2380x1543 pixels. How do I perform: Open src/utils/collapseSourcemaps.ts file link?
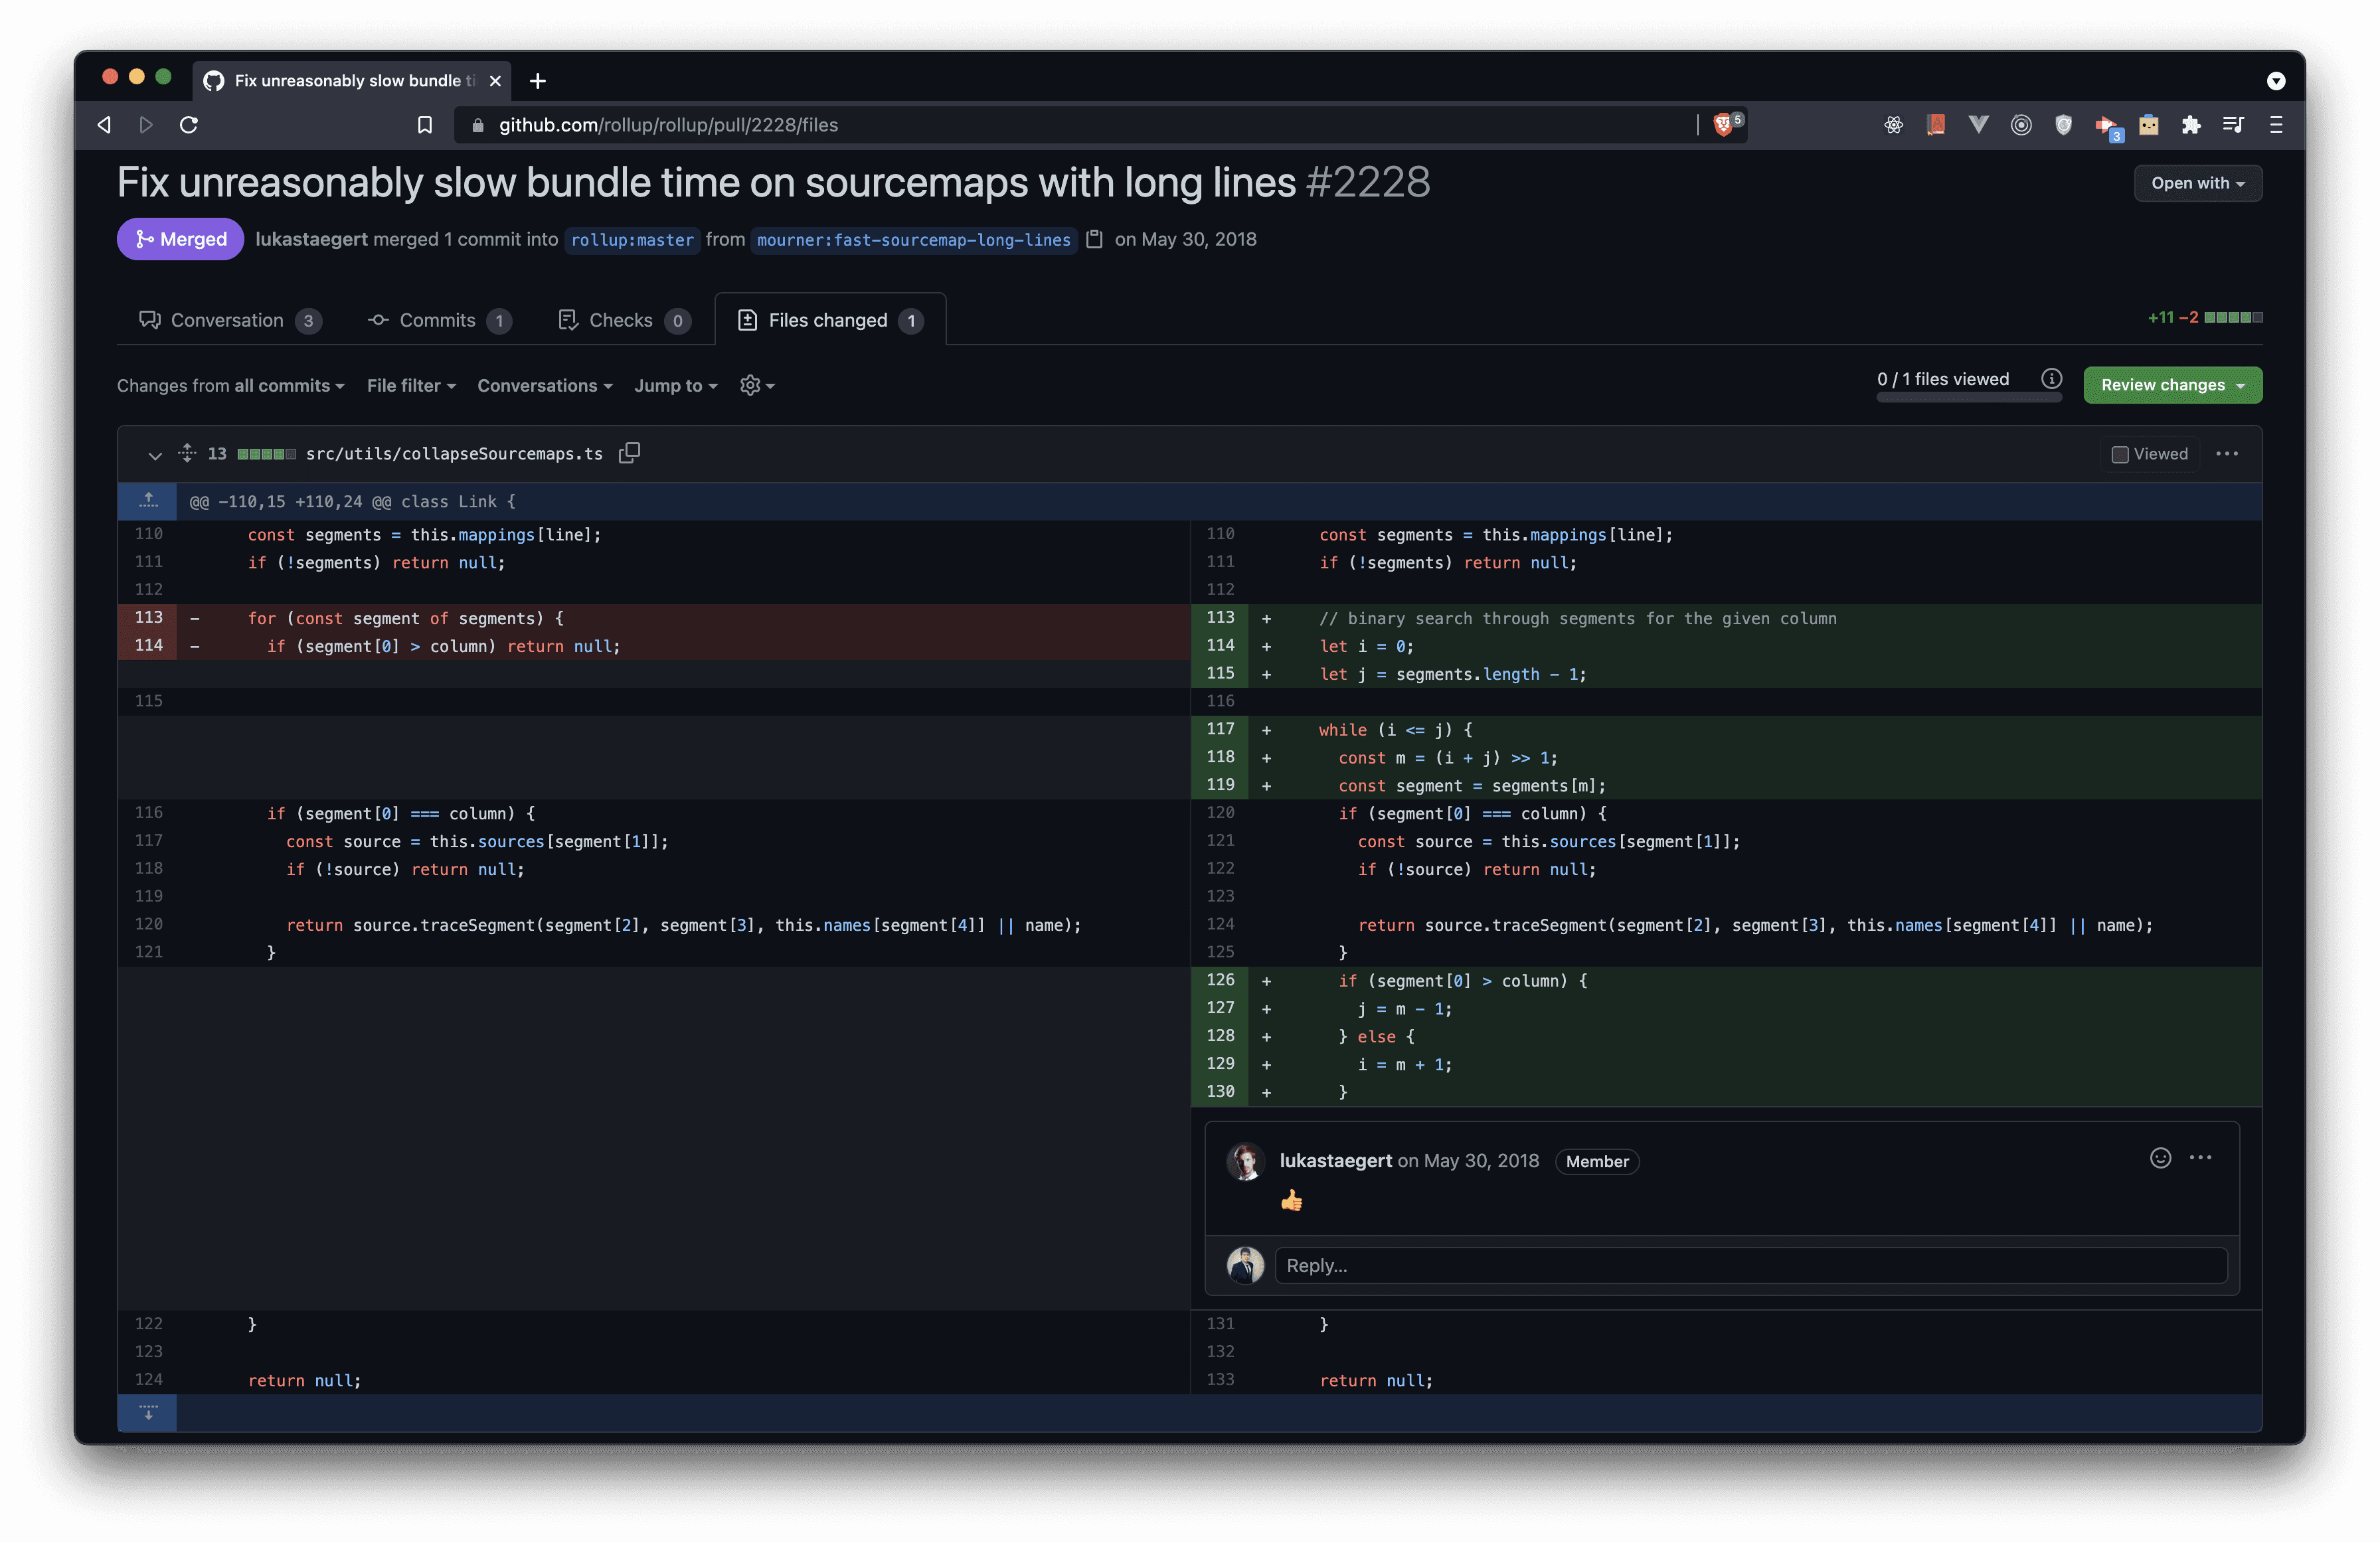pyautogui.click(x=454, y=454)
